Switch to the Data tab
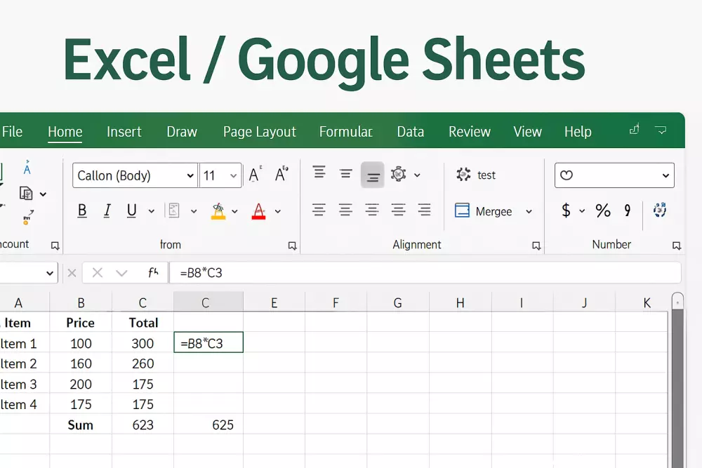The width and height of the screenshot is (702, 468). (x=411, y=131)
